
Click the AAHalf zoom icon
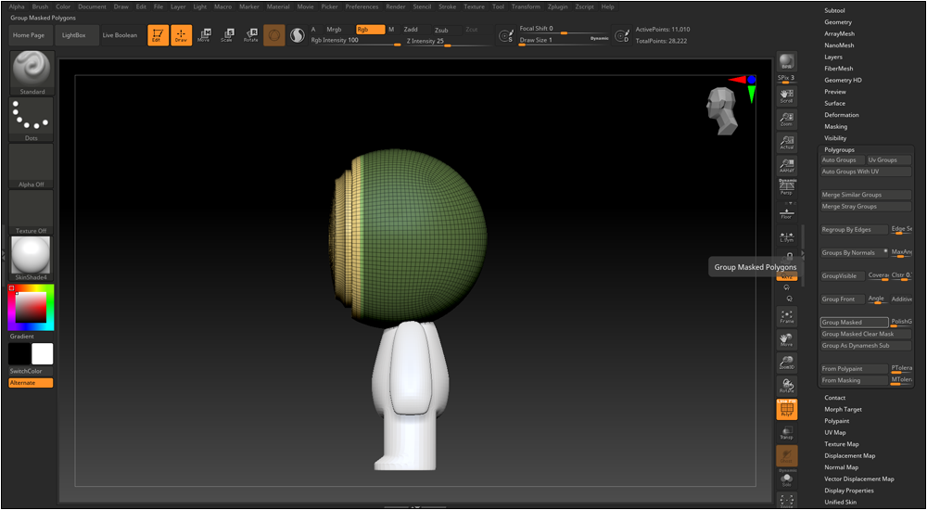point(786,166)
